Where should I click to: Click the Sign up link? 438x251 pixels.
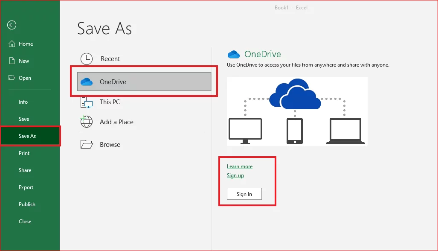point(235,175)
